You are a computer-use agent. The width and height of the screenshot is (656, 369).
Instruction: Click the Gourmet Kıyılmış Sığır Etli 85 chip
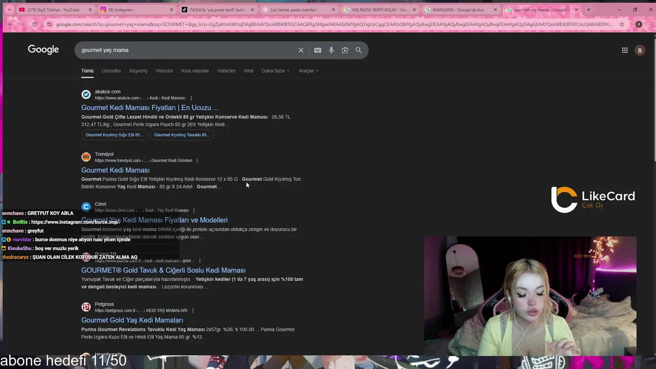(x=114, y=135)
